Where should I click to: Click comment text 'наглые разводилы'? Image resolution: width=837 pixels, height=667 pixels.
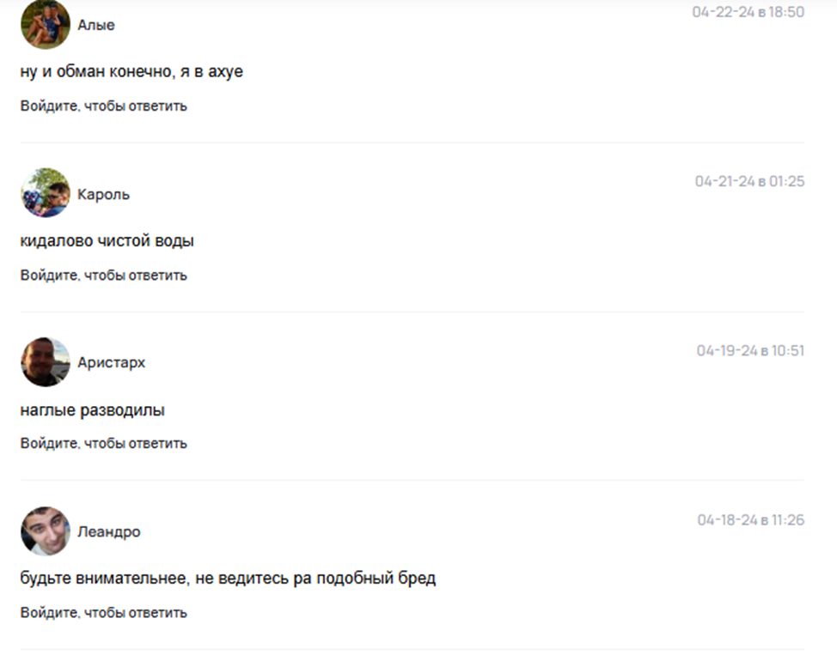tap(92, 410)
